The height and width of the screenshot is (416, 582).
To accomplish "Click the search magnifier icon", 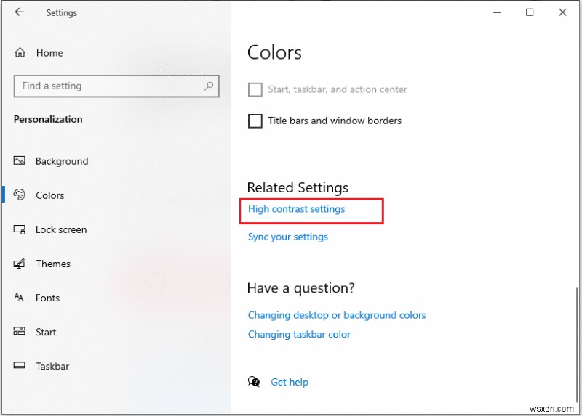I will coord(209,86).
